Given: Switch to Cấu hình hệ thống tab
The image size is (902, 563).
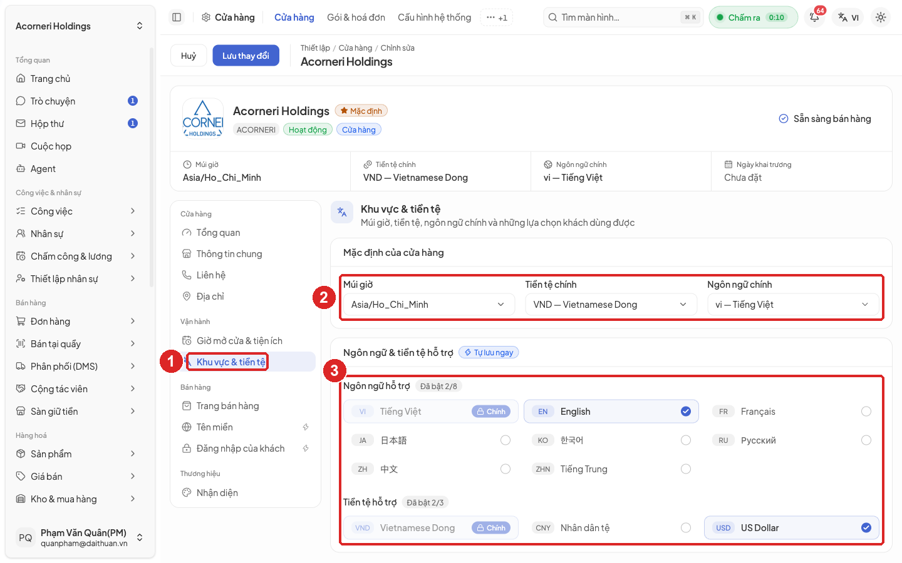Looking at the screenshot, I should (434, 18).
